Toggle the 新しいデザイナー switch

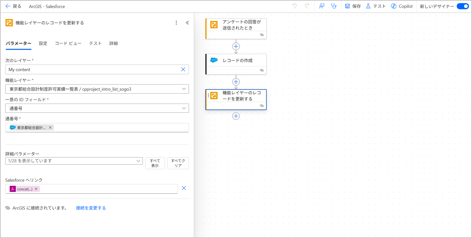tap(463, 6)
